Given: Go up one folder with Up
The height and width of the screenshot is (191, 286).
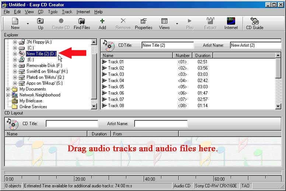Looking at the screenshot, I should [40, 24].
